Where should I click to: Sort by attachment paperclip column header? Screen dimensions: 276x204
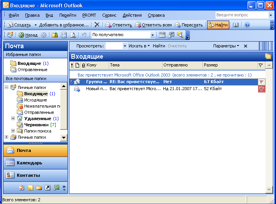click(83, 65)
